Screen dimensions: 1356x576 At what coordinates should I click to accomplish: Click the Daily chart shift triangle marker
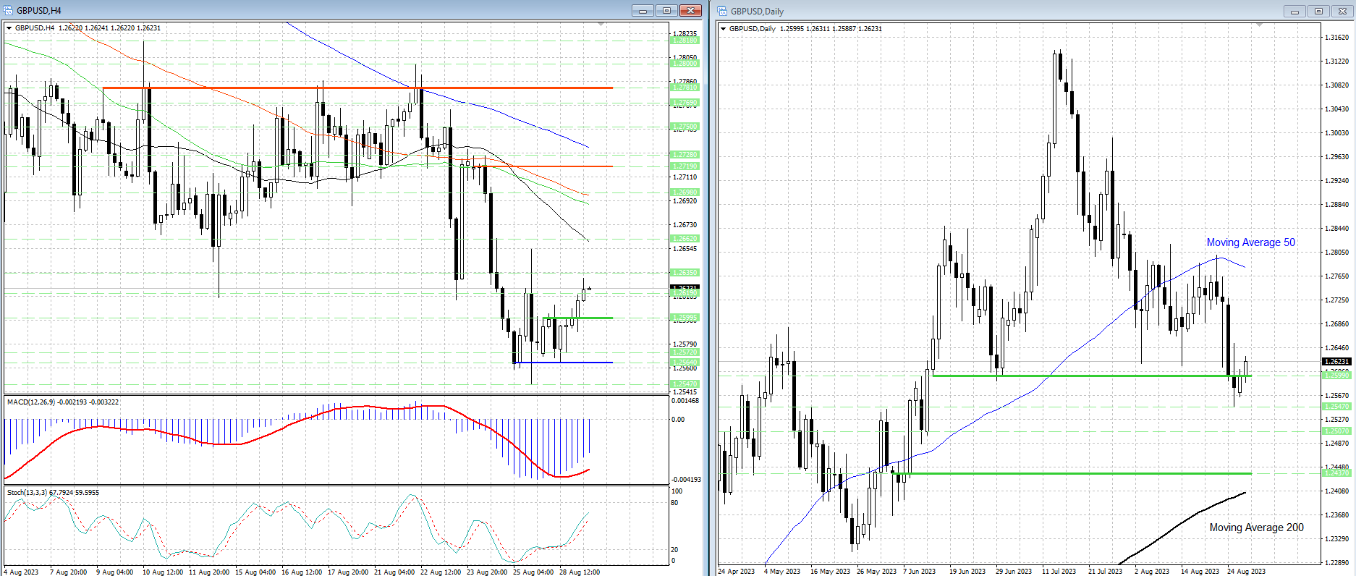point(1260,25)
